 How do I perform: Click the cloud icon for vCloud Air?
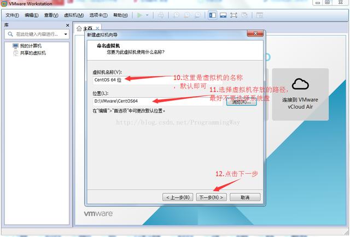pyautogui.click(x=300, y=84)
